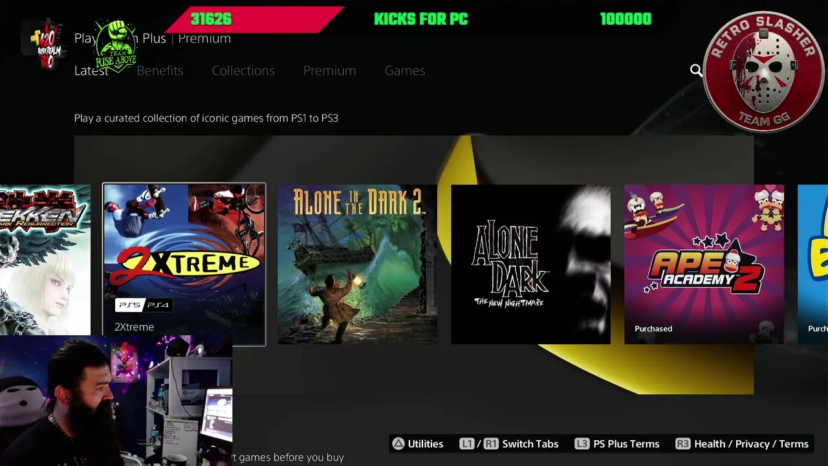
Task: Select the Alone in the Dark 2 tile
Action: (357, 264)
